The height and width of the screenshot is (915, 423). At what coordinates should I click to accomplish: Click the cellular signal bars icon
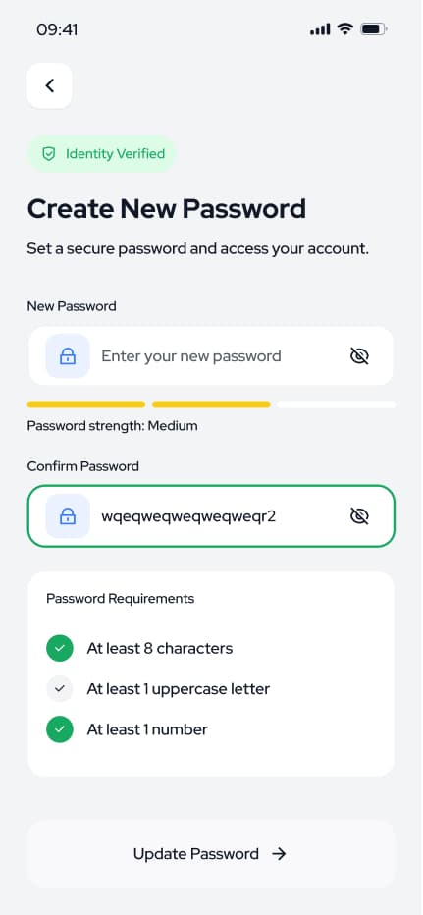click(320, 29)
